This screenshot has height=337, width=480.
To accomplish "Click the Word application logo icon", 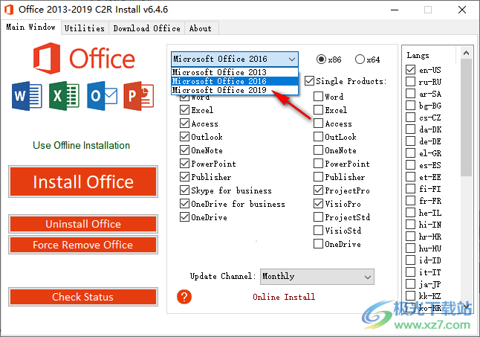I will [27, 96].
